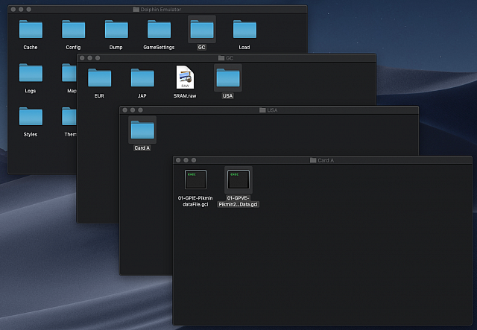The height and width of the screenshot is (330, 477).
Task: Click the 01-GPIE-Pikmin dataFile.gci name label
Action: point(195,201)
